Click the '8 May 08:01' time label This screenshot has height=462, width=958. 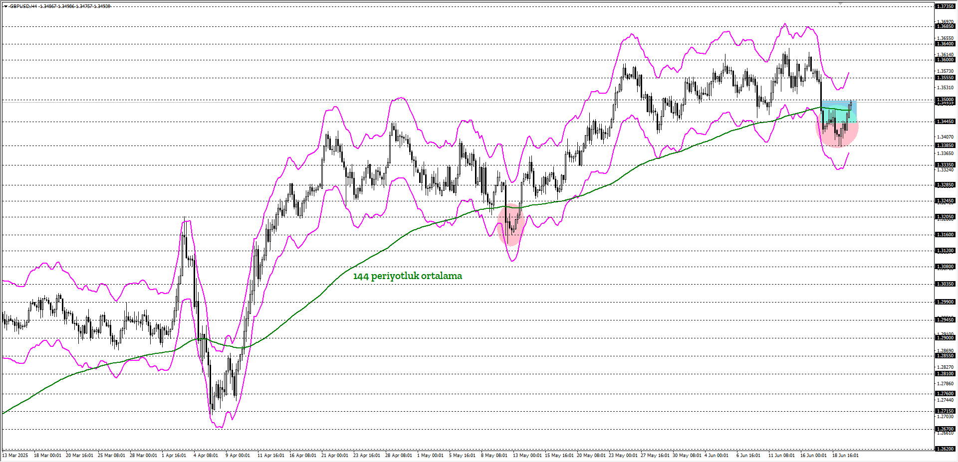(494, 456)
